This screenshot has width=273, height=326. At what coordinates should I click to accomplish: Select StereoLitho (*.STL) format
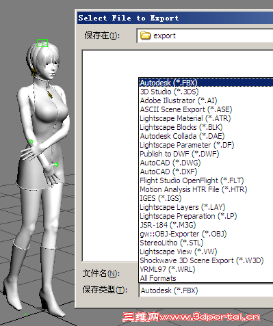tap(206, 243)
